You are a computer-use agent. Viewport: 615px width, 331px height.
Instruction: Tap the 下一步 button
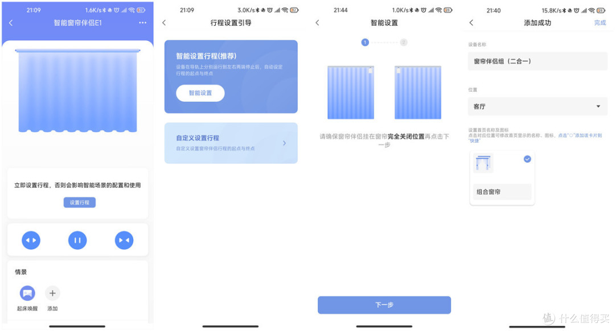(x=384, y=305)
